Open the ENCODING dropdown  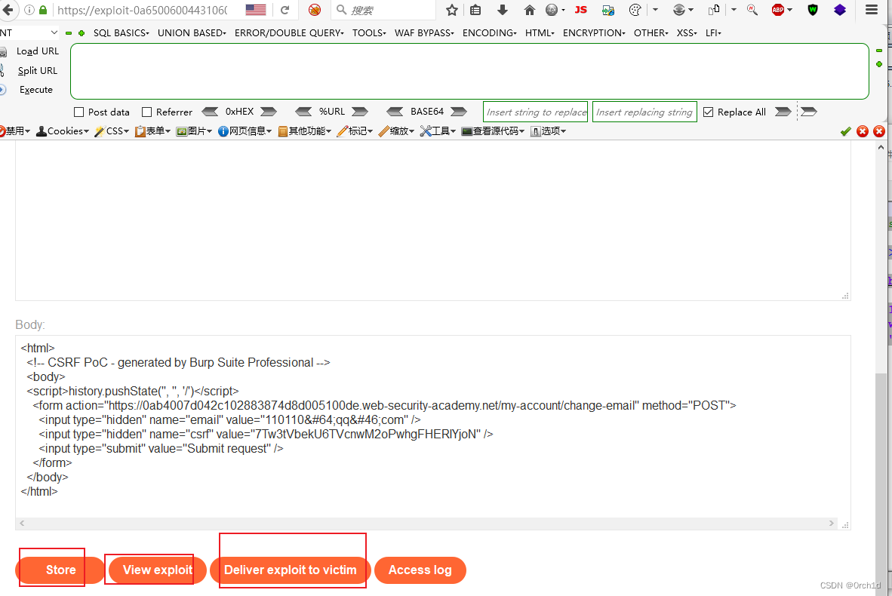(x=489, y=33)
